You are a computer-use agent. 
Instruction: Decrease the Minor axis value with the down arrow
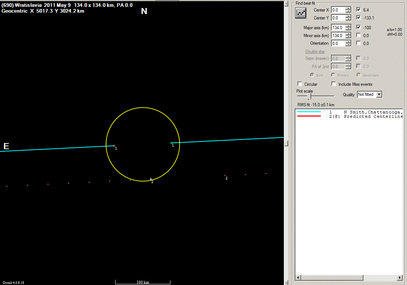[348, 37]
